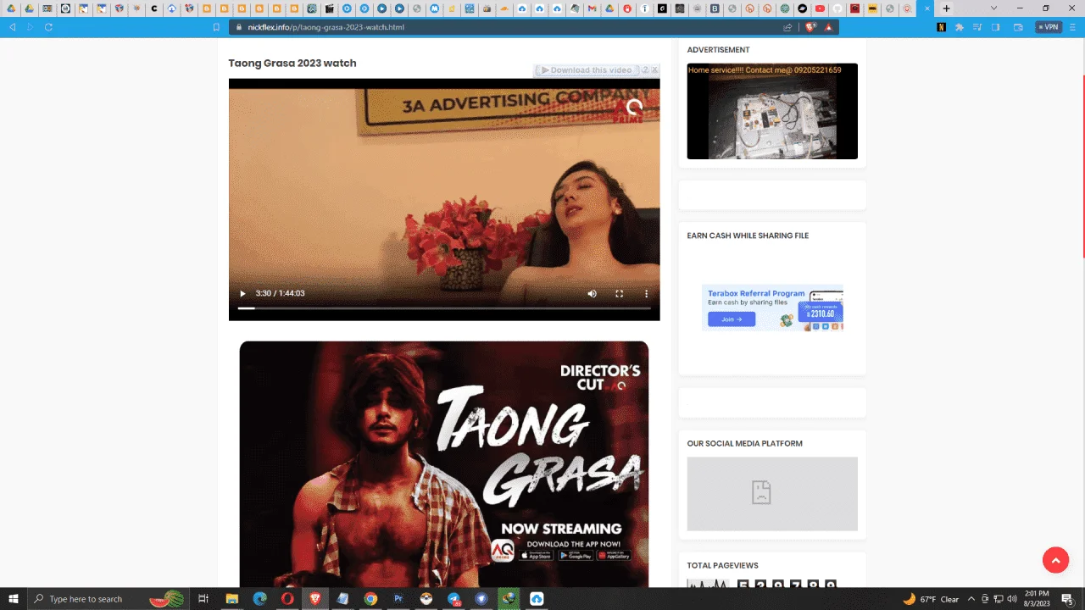Click Join on Terabox Referral banner
The image size is (1085, 610).
point(732,319)
